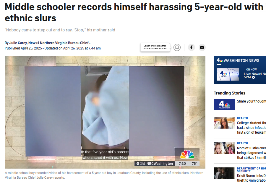Click the NBC peacock logo in video
The width and height of the screenshot is (266, 184).
coord(187,154)
